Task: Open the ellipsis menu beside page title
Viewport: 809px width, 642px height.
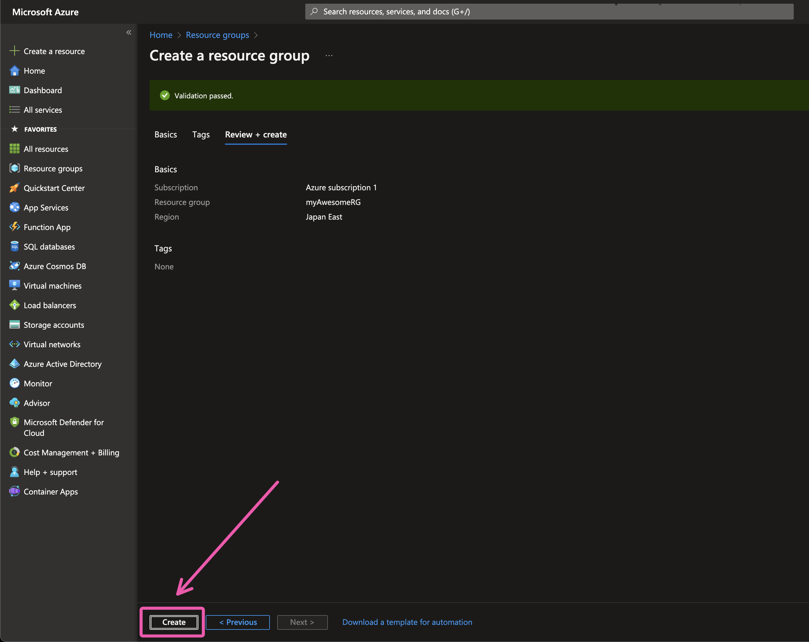Action: (x=329, y=56)
